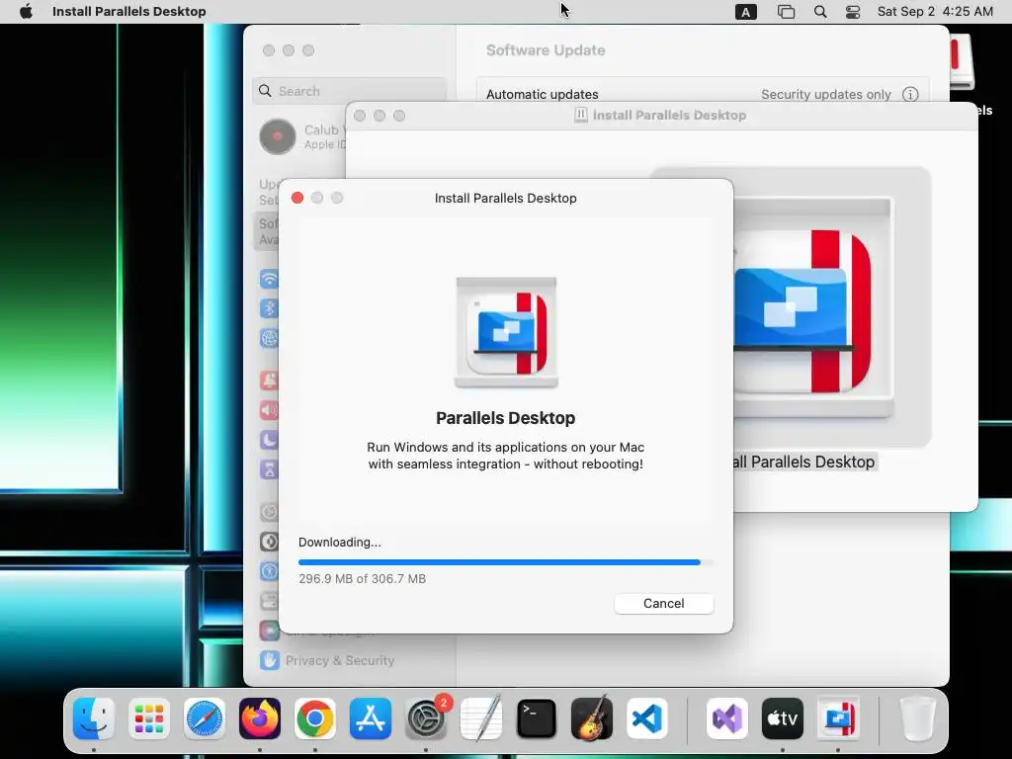Open the Apple menu
The image size is (1012, 759).
26,12
